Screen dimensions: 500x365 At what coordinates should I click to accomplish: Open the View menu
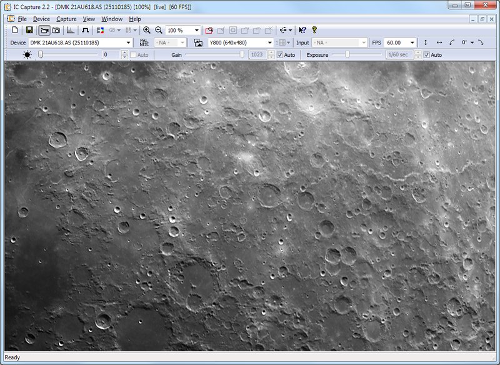tap(89, 19)
